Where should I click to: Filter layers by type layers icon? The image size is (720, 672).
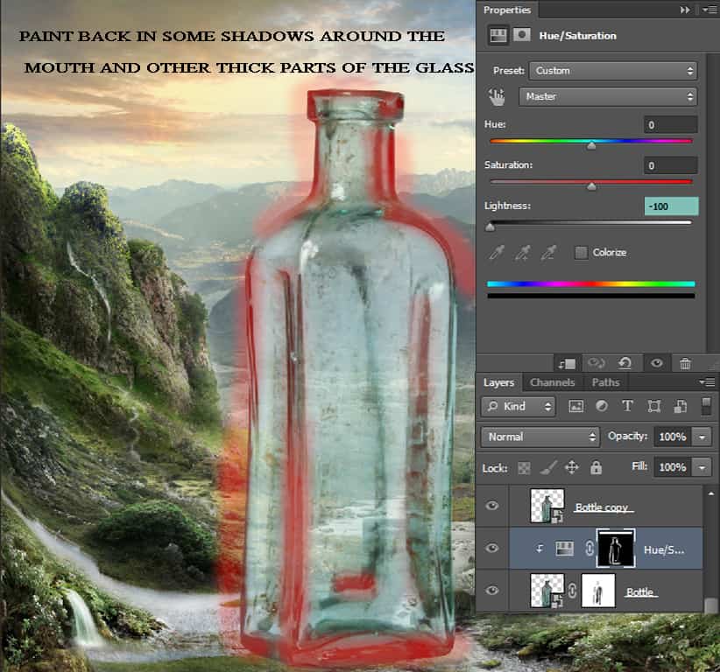pos(627,406)
